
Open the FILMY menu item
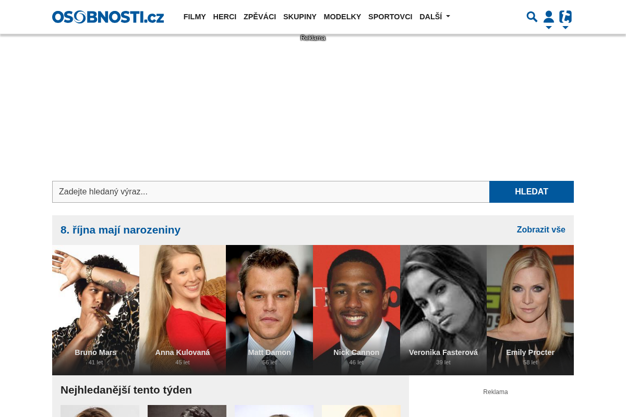(x=195, y=17)
